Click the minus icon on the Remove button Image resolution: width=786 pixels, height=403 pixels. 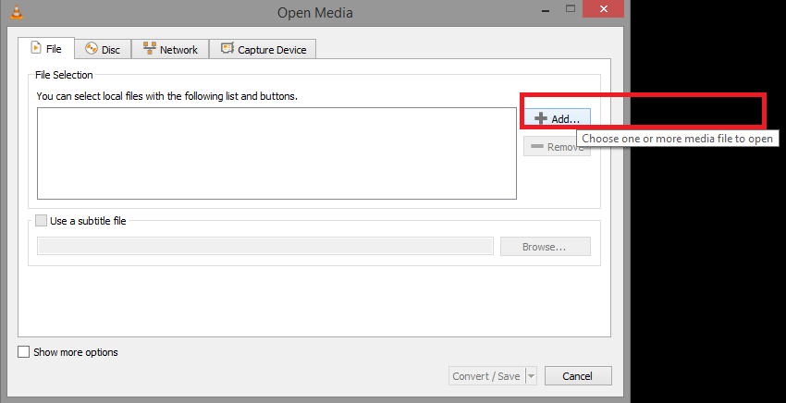pos(537,147)
